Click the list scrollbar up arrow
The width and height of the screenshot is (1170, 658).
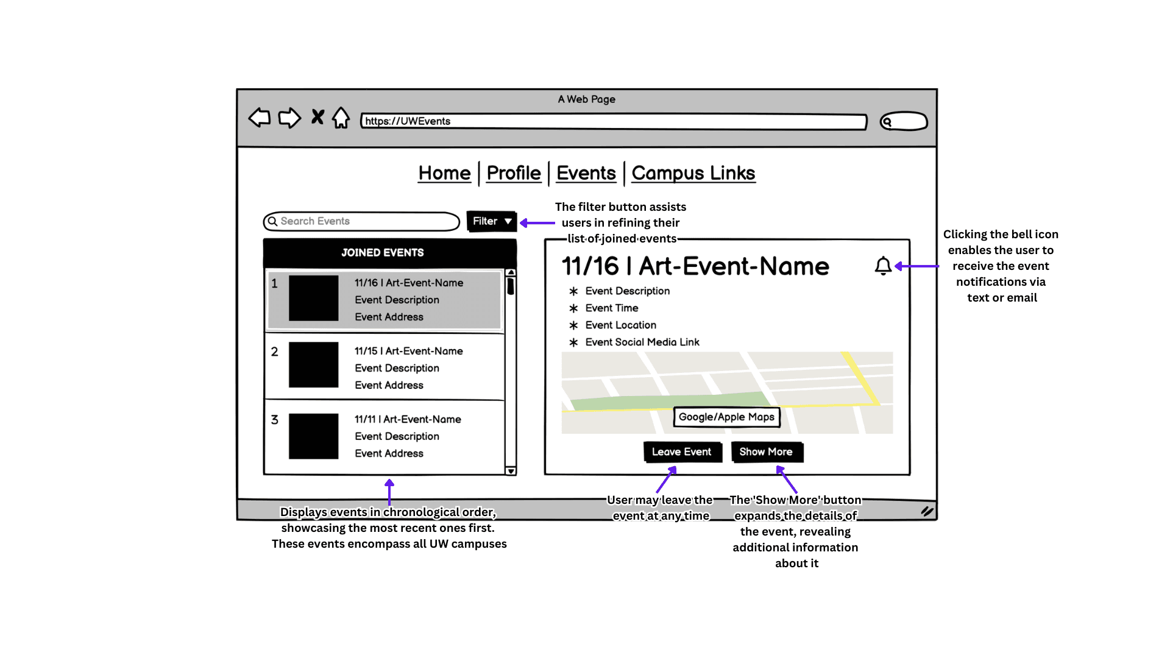(x=511, y=273)
